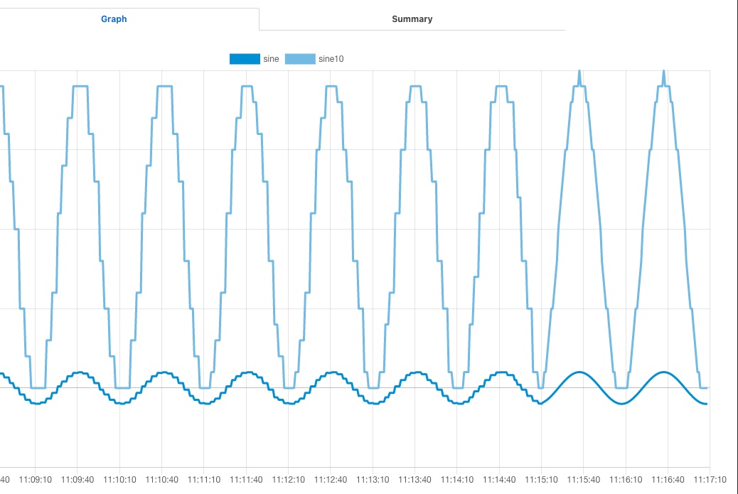Screen dimensions: 738x494
Task: Click the 11:17:10 time axis label
Action: pyautogui.click(x=710, y=480)
